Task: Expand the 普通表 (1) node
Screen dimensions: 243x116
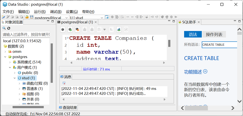Action: pos(19,89)
